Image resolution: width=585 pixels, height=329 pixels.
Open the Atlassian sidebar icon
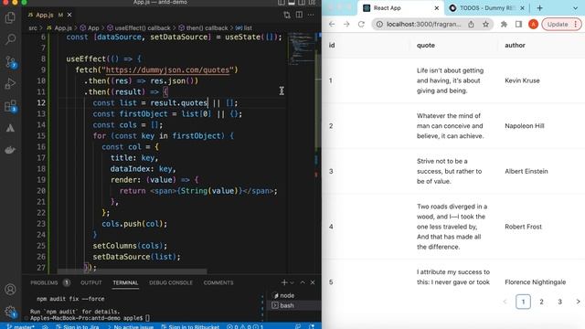[x=10, y=128]
